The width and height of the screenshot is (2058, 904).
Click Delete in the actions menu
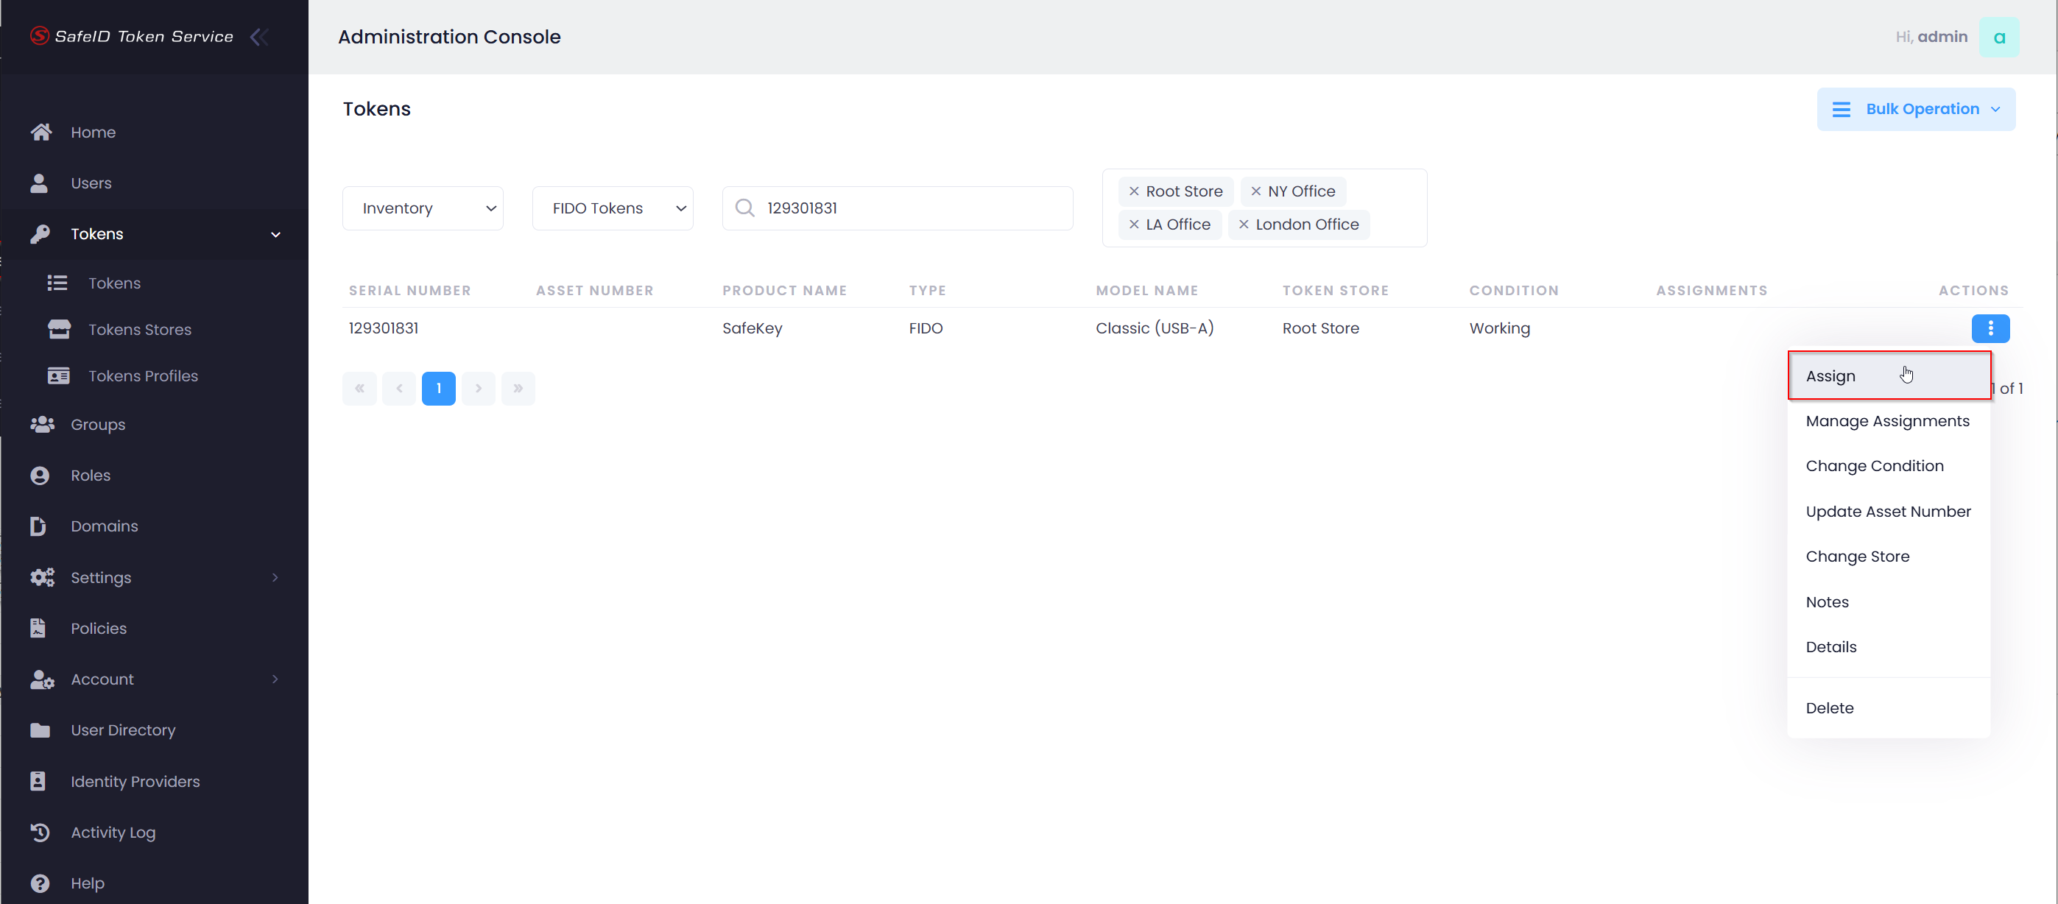[x=1830, y=707]
